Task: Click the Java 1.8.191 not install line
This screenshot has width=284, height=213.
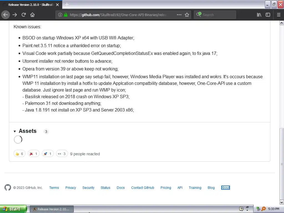Action: [78, 110]
